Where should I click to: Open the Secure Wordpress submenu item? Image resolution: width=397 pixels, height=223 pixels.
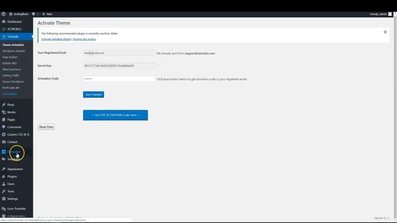pos(13,82)
